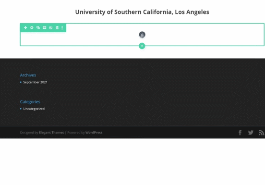Duplicate the row using the clone icon
Image resolution: width=265 pixels, height=185 pixels.
(38, 27)
